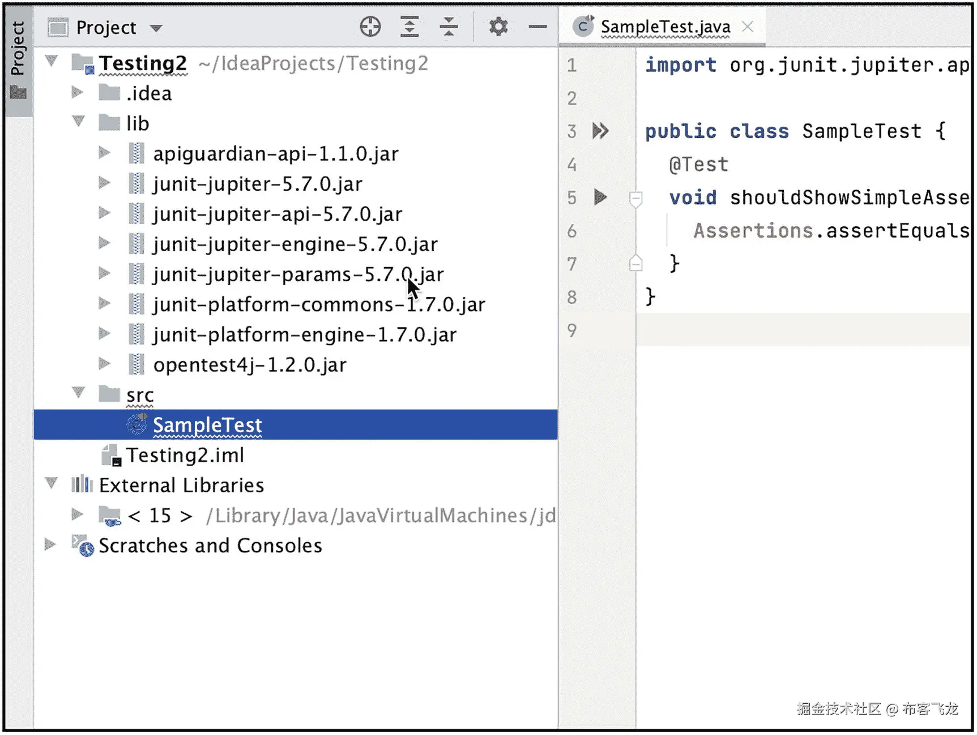Run the SampleTest class from the gutter icon
Screen dimensions: 977x735
[x=600, y=131]
